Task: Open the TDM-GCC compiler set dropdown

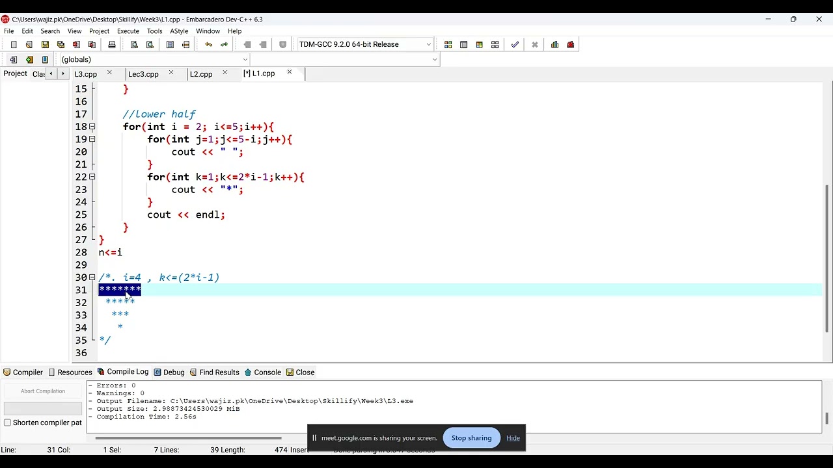Action: 365,44
